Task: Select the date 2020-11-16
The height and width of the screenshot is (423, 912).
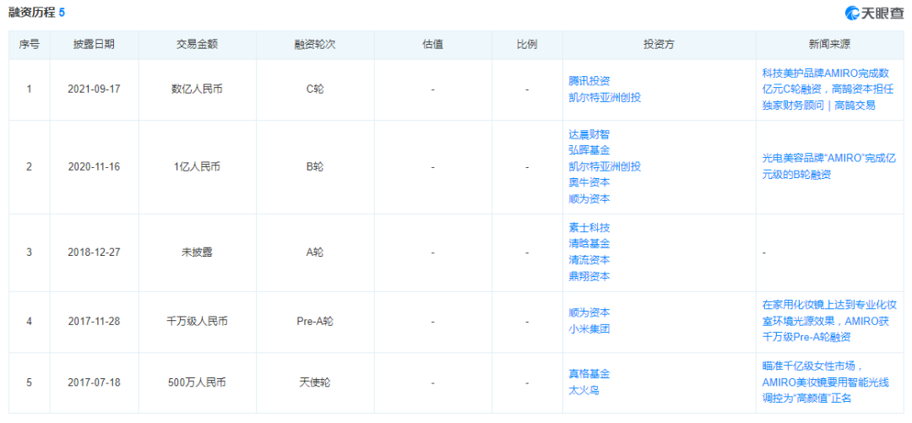Action: (95, 167)
